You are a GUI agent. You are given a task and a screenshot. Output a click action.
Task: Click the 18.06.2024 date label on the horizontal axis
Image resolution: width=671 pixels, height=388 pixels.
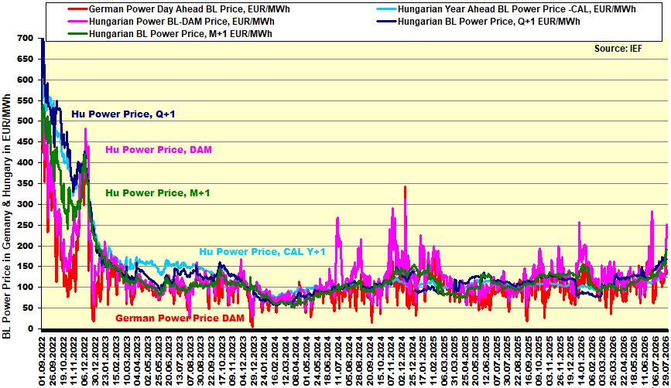[x=328, y=361]
